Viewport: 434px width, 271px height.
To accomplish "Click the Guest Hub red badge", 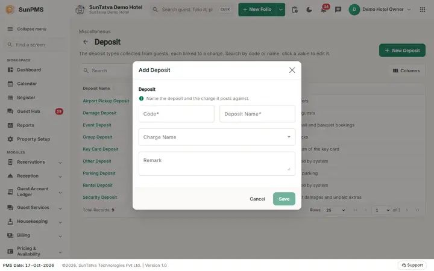I will click(59, 111).
